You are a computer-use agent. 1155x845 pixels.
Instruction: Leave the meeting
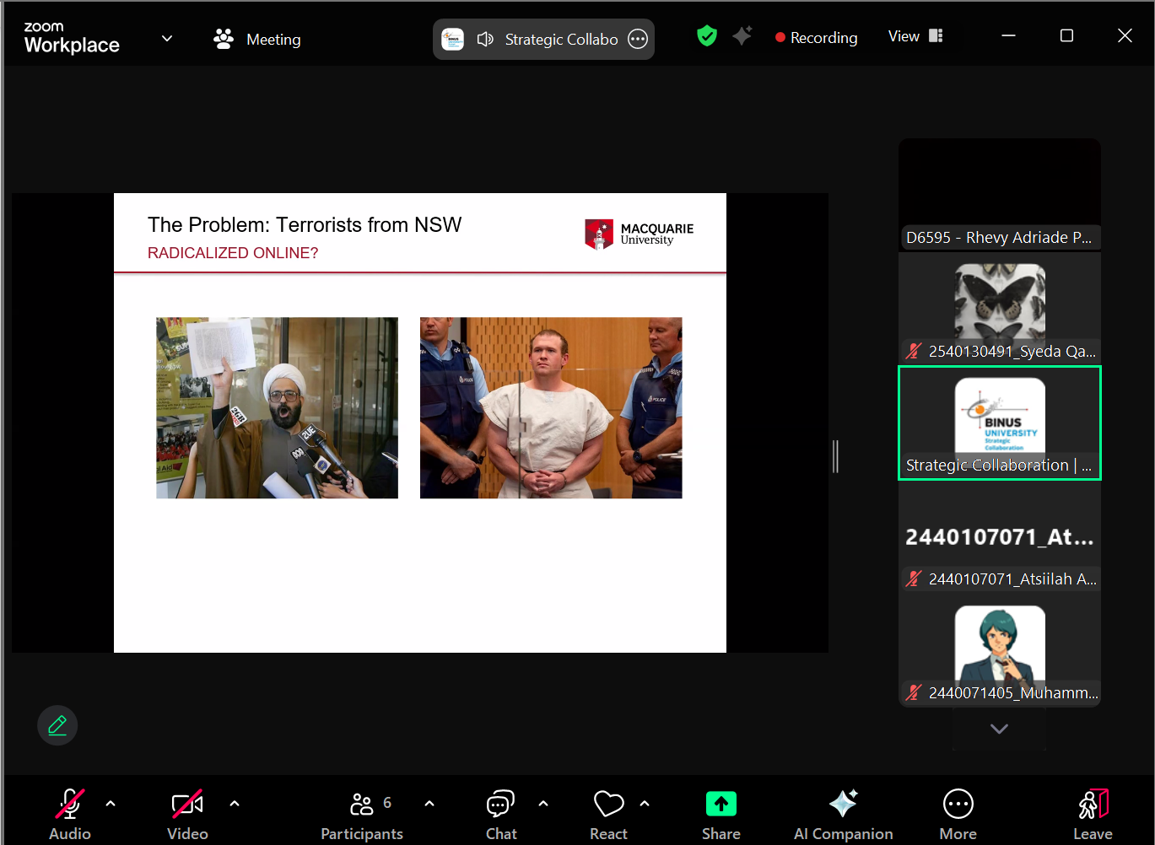click(1093, 815)
